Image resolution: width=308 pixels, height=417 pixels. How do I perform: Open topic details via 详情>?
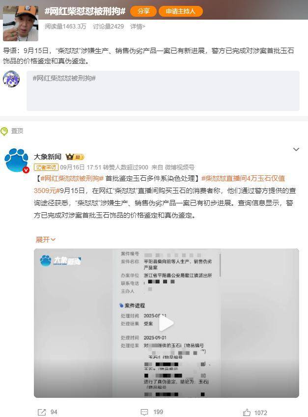pos(138,27)
